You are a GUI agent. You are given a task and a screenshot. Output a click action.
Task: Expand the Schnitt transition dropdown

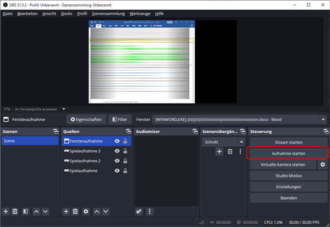click(x=241, y=141)
